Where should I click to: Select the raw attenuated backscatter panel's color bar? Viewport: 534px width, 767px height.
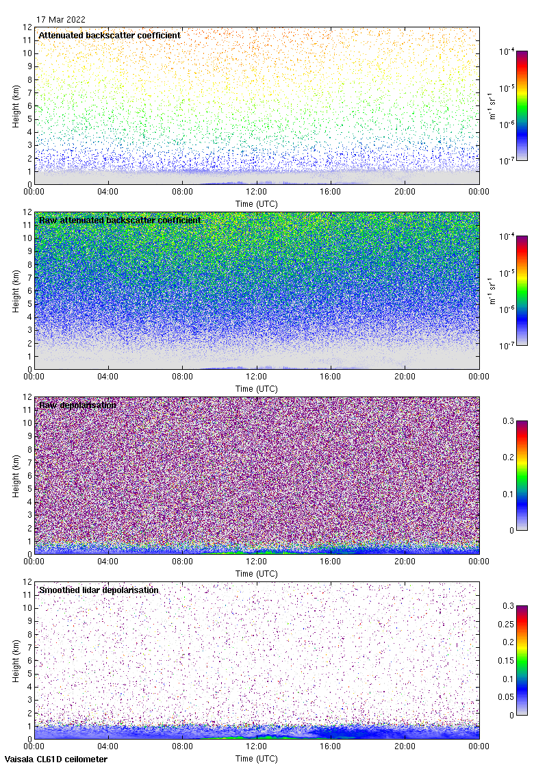pos(521,290)
